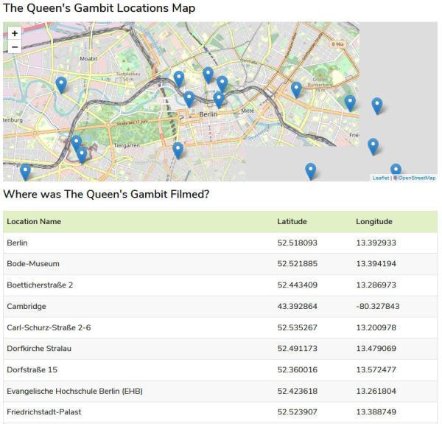The height and width of the screenshot is (424, 442).
Task: Select marker beside the Großer Bunkerberg label
Action: (296, 90)
